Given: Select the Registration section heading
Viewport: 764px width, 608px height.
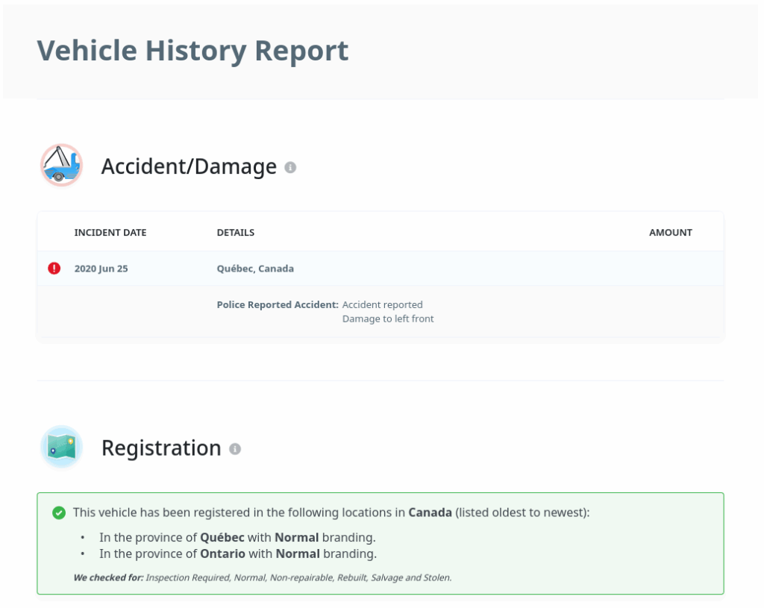Looking at the screenshot, I should [161, 448].
